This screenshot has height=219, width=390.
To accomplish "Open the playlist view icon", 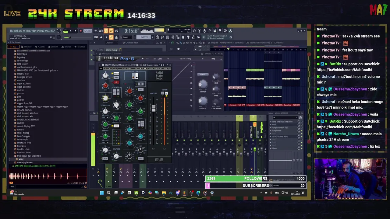I will 157,37.
